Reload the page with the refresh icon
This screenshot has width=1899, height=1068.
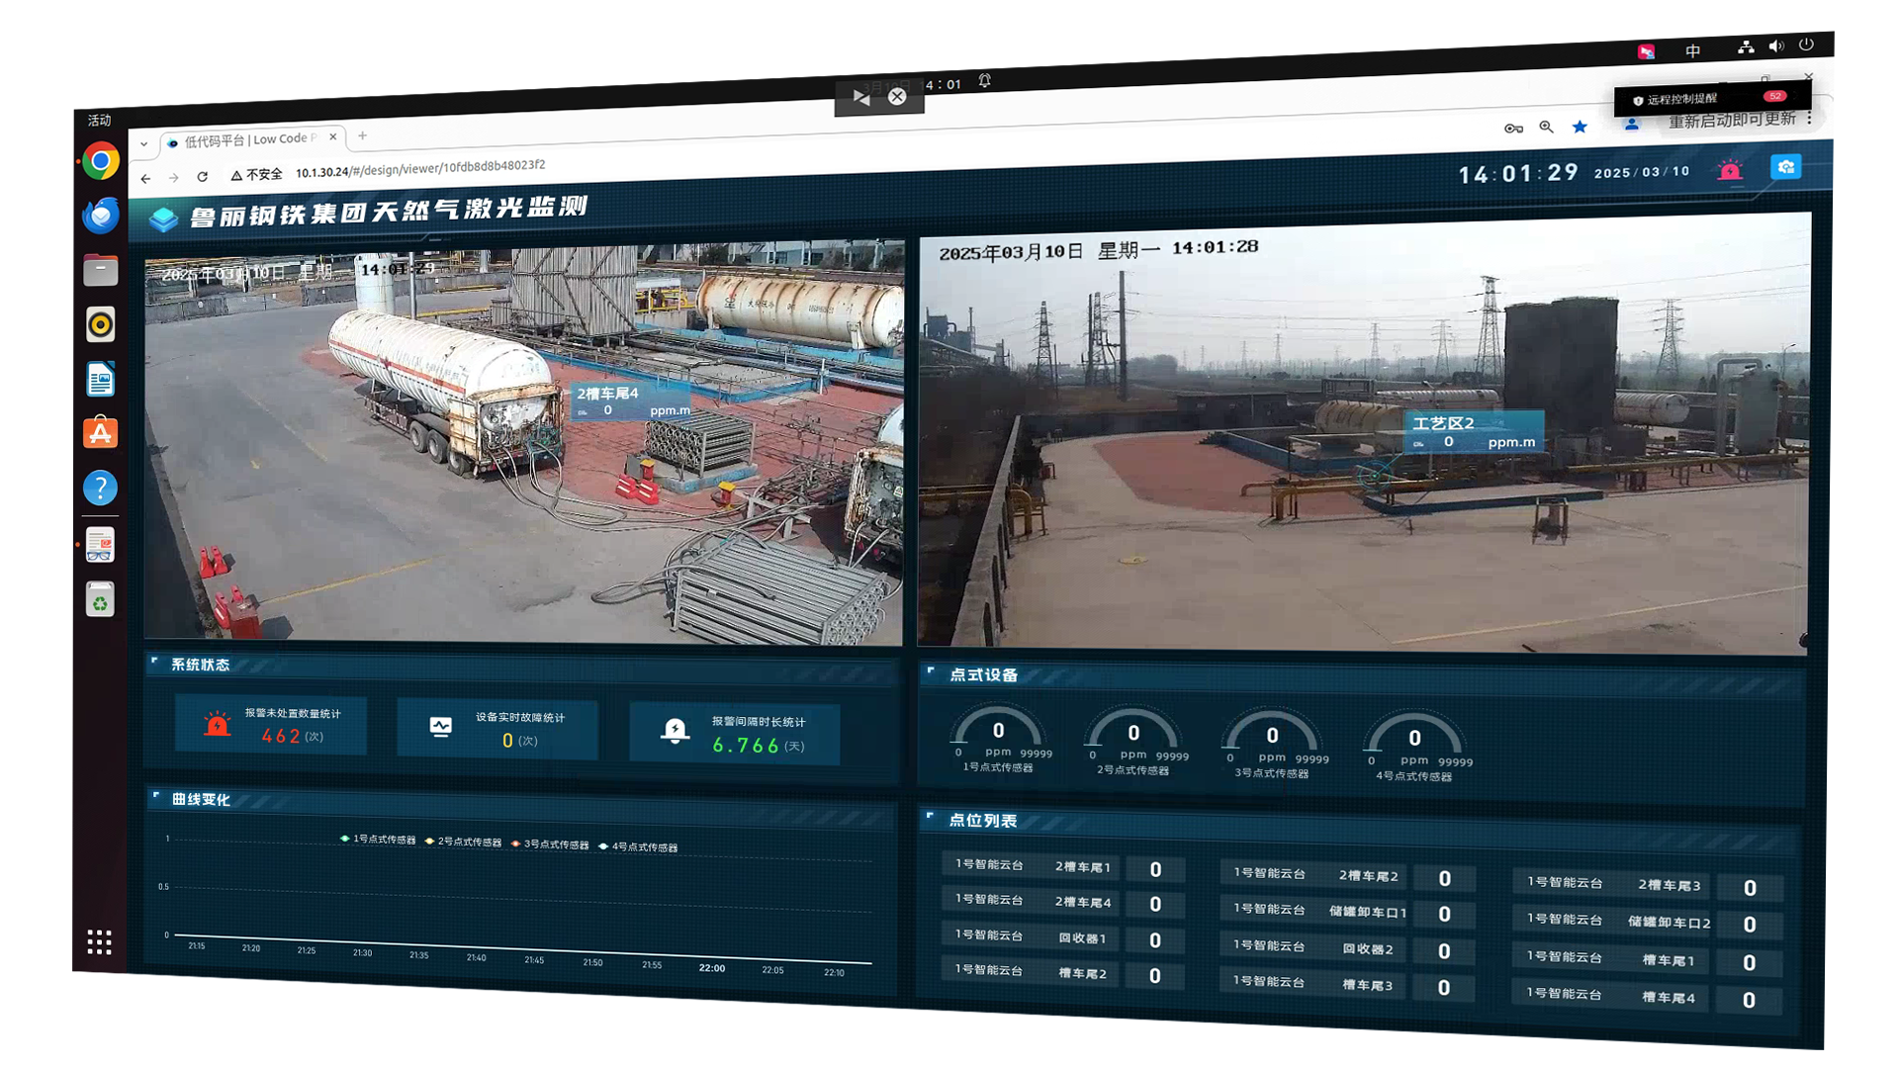point(203,177)
